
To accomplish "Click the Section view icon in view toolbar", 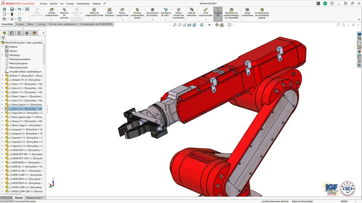I will (189, 25).
